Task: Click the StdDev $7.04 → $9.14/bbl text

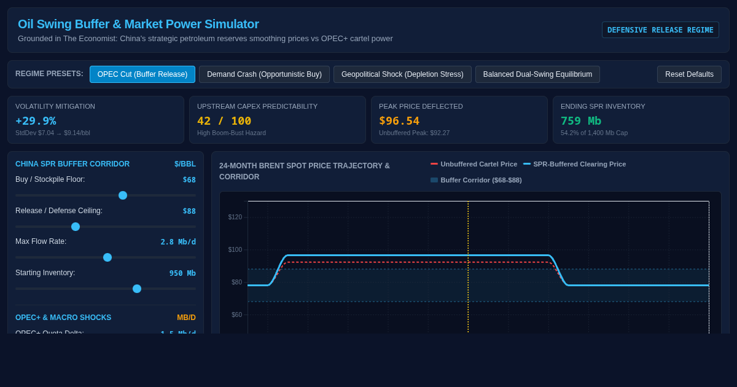Action: (53, 133)
